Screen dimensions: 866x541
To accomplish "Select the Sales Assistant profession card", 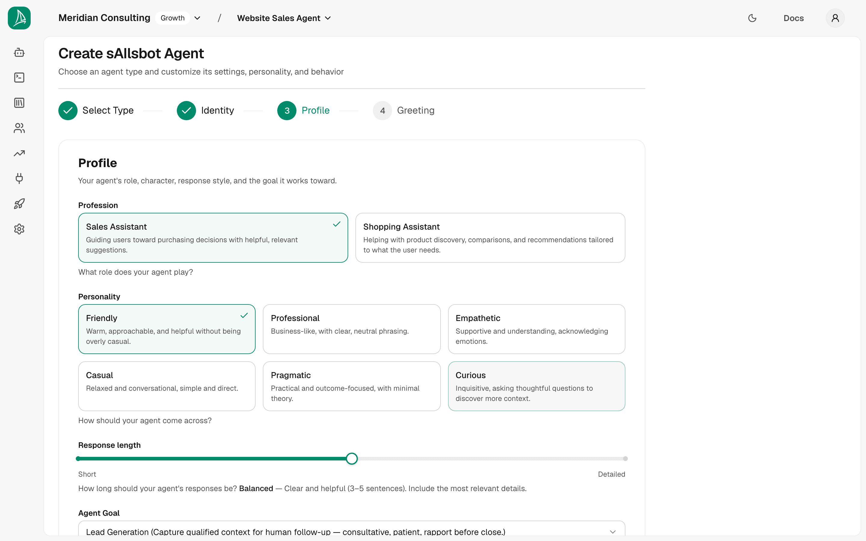I will click(213, 237).
